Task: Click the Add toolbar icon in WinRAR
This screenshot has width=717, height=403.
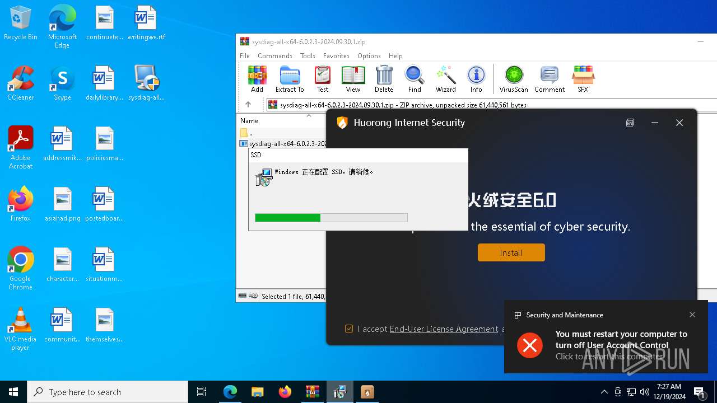Action: click(257, 79)
